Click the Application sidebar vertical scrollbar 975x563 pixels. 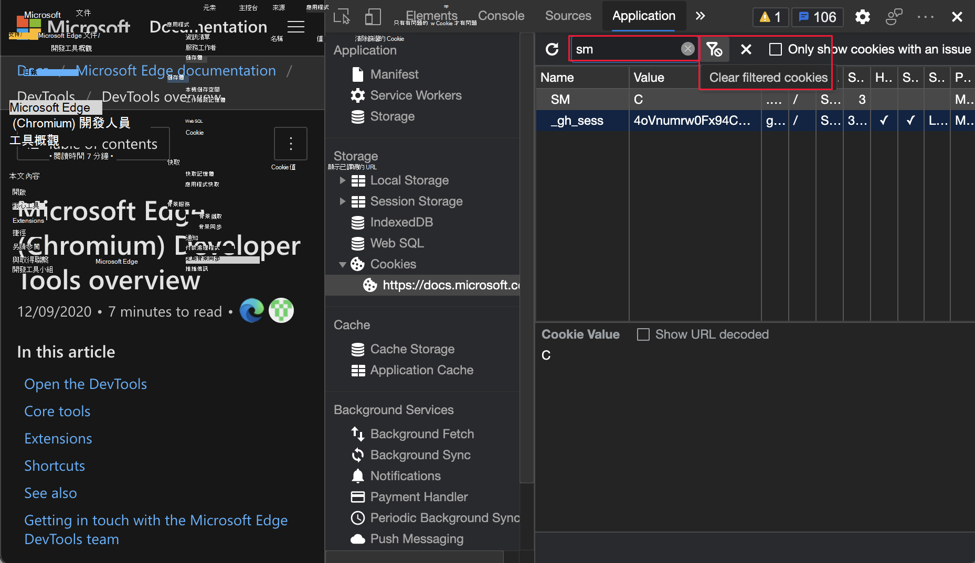pos(527,257)
